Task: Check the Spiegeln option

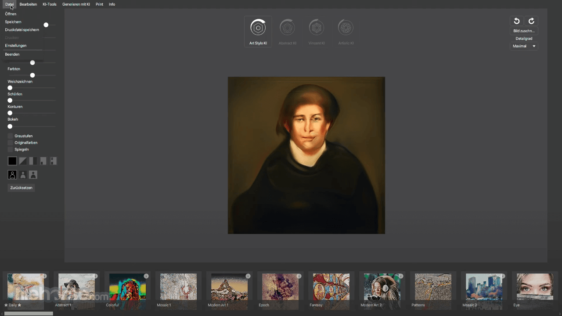Action: click(x=10, y=149)
